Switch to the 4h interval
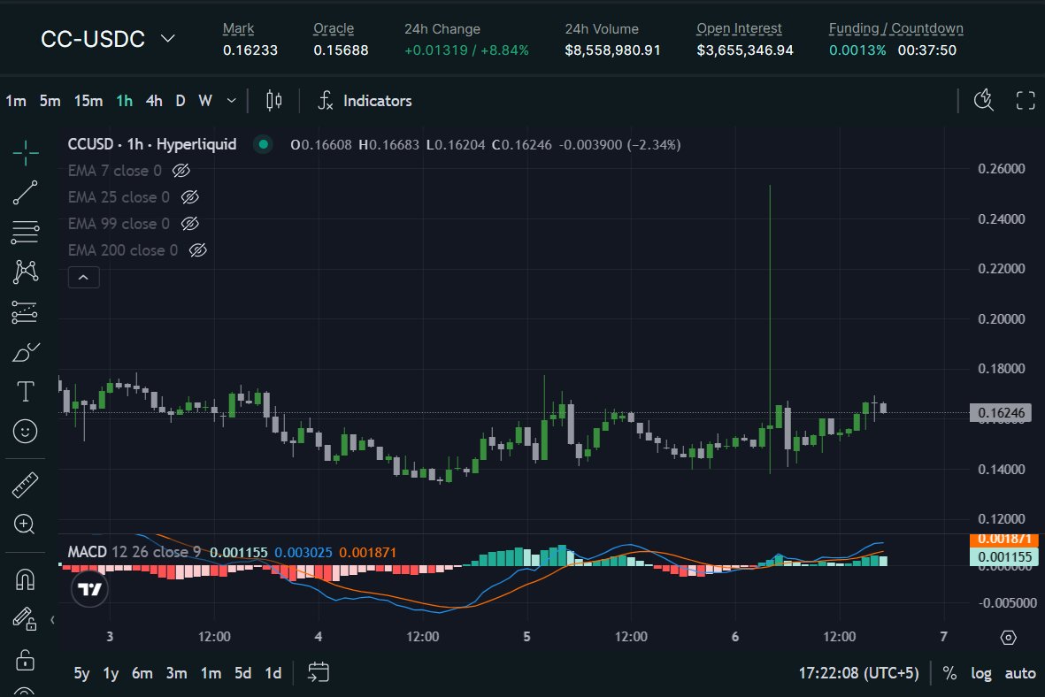The image size is (1045, 697). (154, 101)
